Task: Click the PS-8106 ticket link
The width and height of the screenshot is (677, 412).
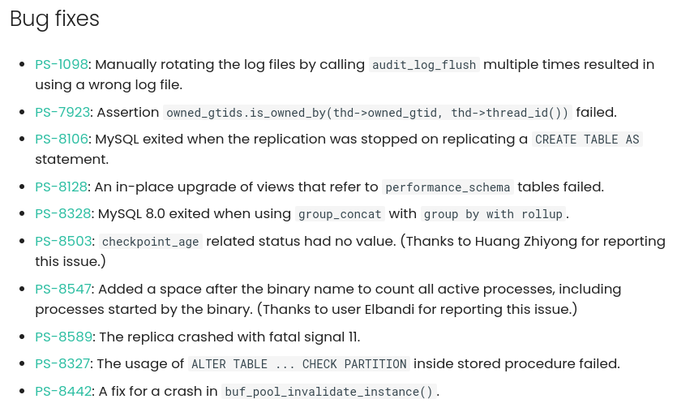Action: tap(62, 139)
